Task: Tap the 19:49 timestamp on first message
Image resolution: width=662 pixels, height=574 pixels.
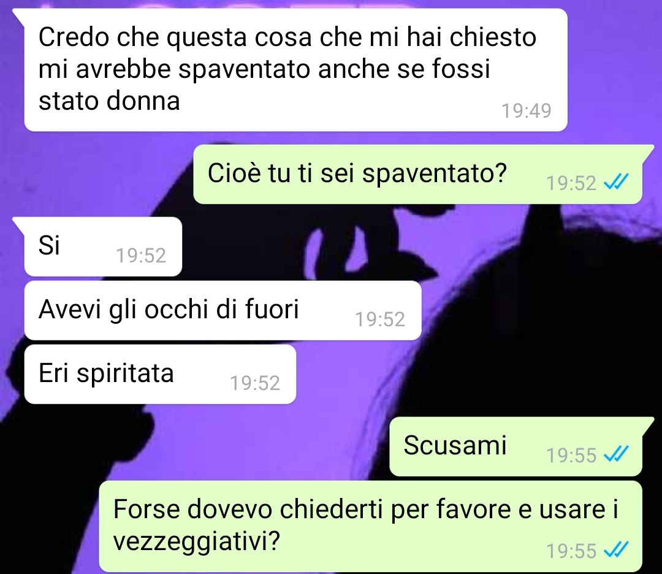Action: [526, 110]
